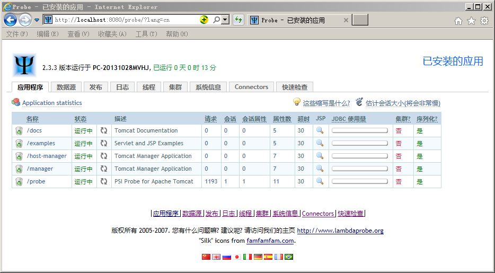Expand the address bar dropdown arrow
The width and height of the screenshot is (495, 273).
[x=225, y=20]
